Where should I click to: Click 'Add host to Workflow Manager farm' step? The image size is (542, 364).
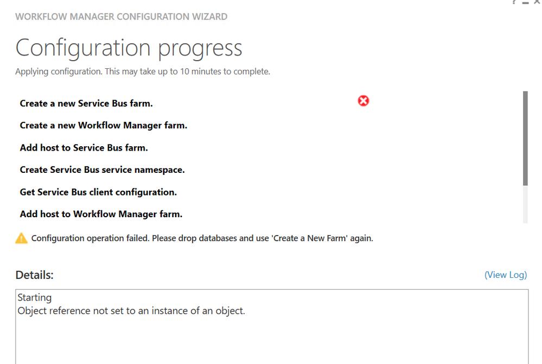tap(101, 214)
